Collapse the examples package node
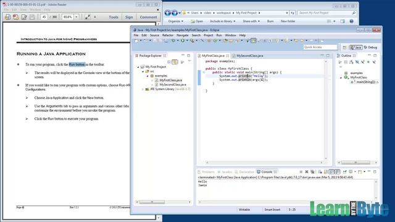Image resolution: width=395 pixels, height=222 pixels. point(148,76)
